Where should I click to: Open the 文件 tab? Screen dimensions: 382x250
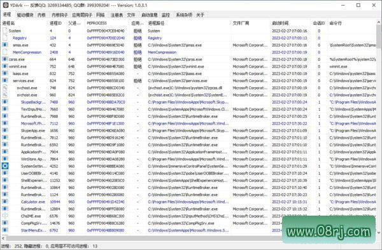(x=131, y=15)
